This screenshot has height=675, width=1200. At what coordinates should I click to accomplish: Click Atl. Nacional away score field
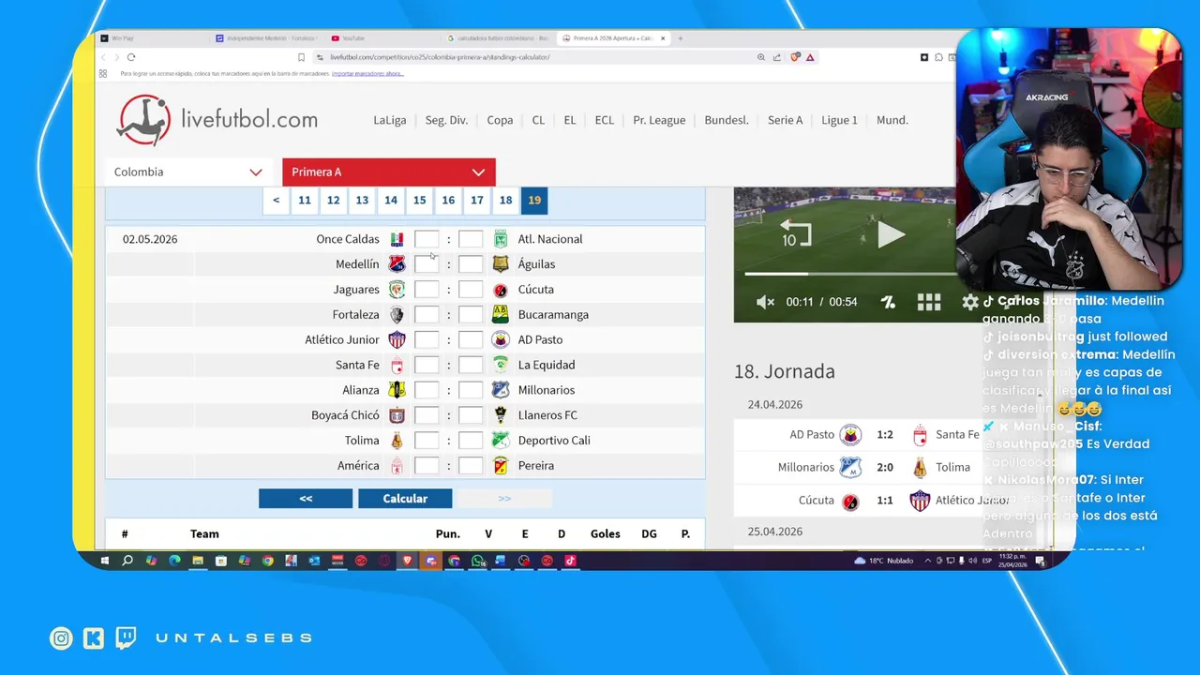[471, 239]
